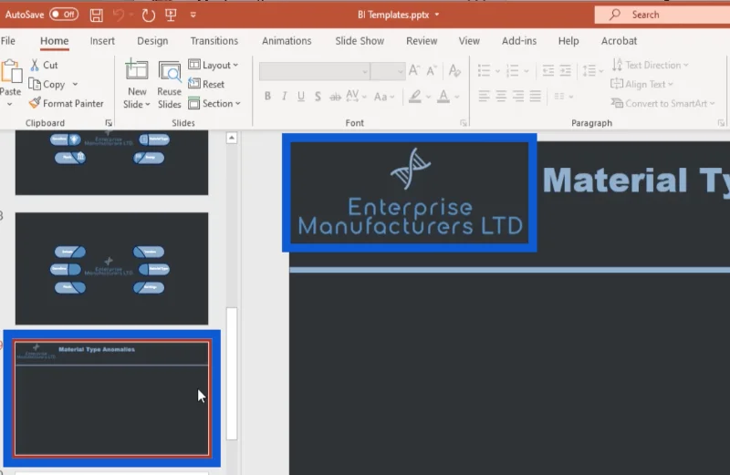
Task: Click the Font Color A button
Action: tap(443, 97)
